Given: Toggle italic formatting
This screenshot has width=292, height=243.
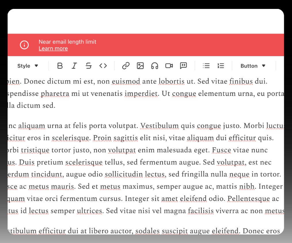Looking at the screenshot, I should 74,66.
